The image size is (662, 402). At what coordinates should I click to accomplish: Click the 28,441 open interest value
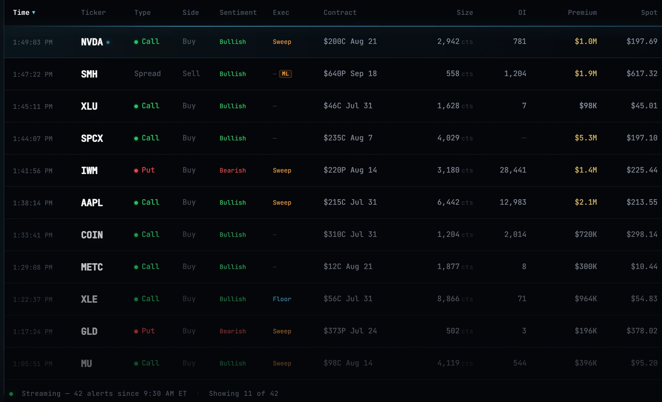click(x=513, y=170)
